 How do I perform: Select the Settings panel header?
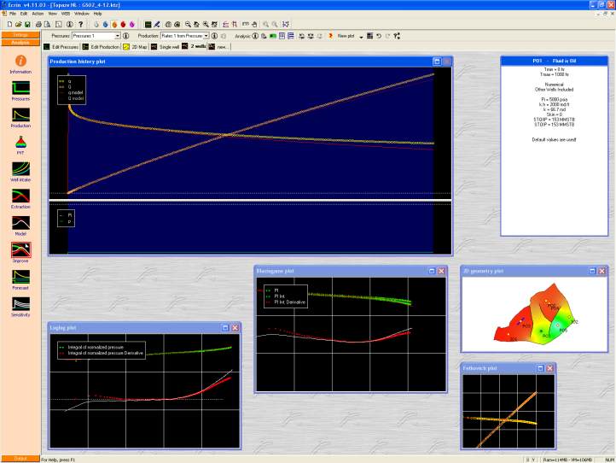20,34
